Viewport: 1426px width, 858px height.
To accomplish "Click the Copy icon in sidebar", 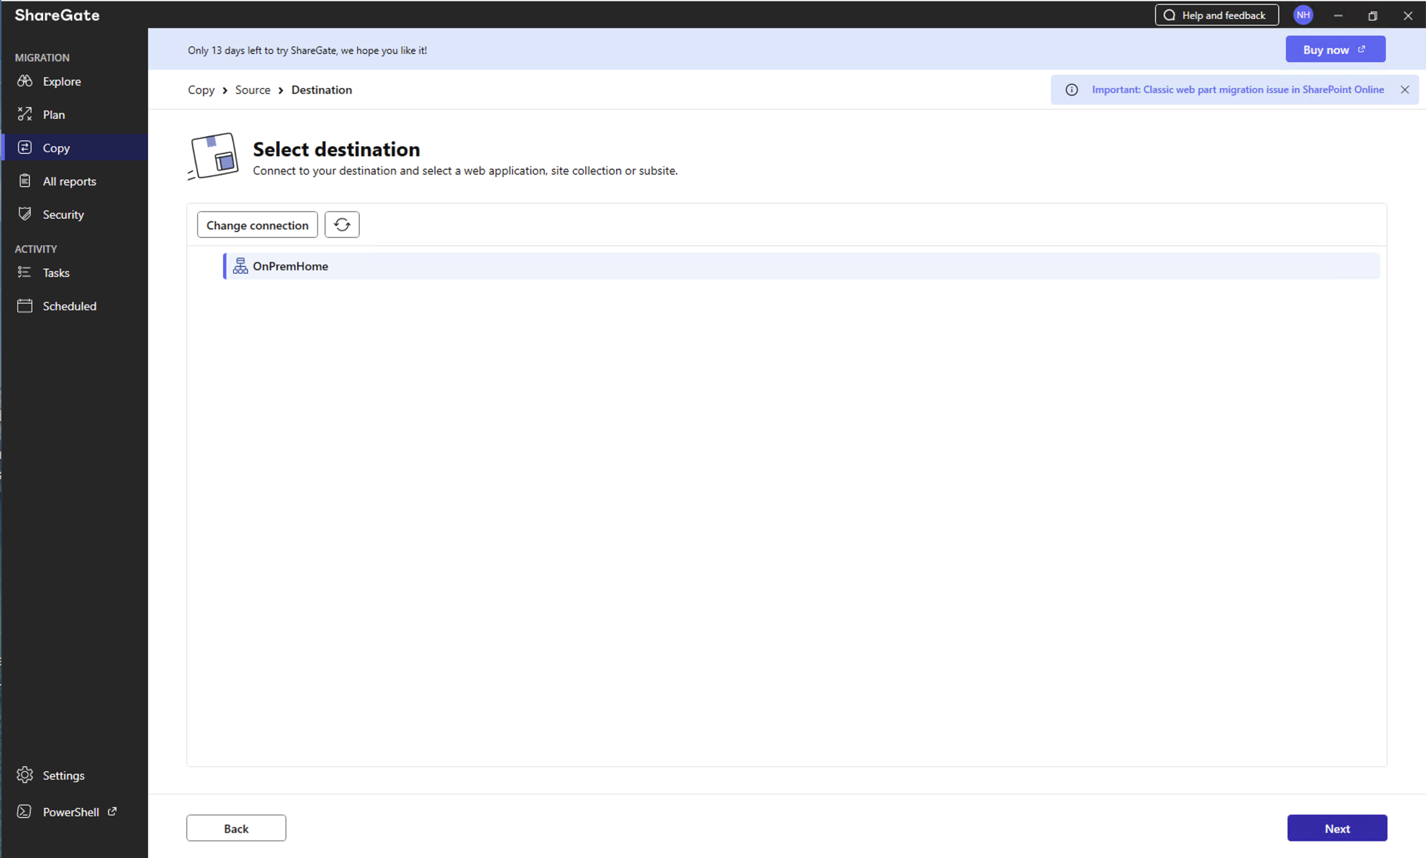I will 25,147.
